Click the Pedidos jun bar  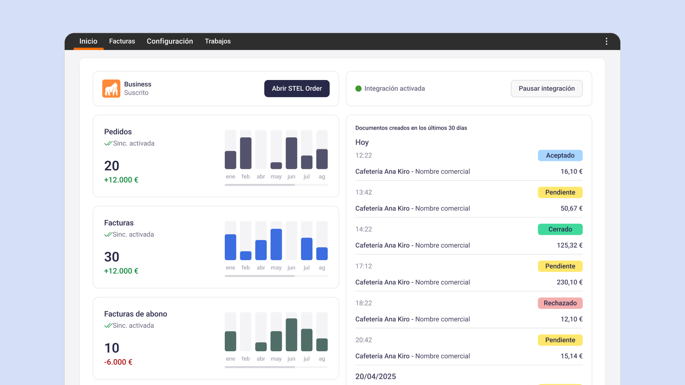pyautogui.click(x=292, y=153)
